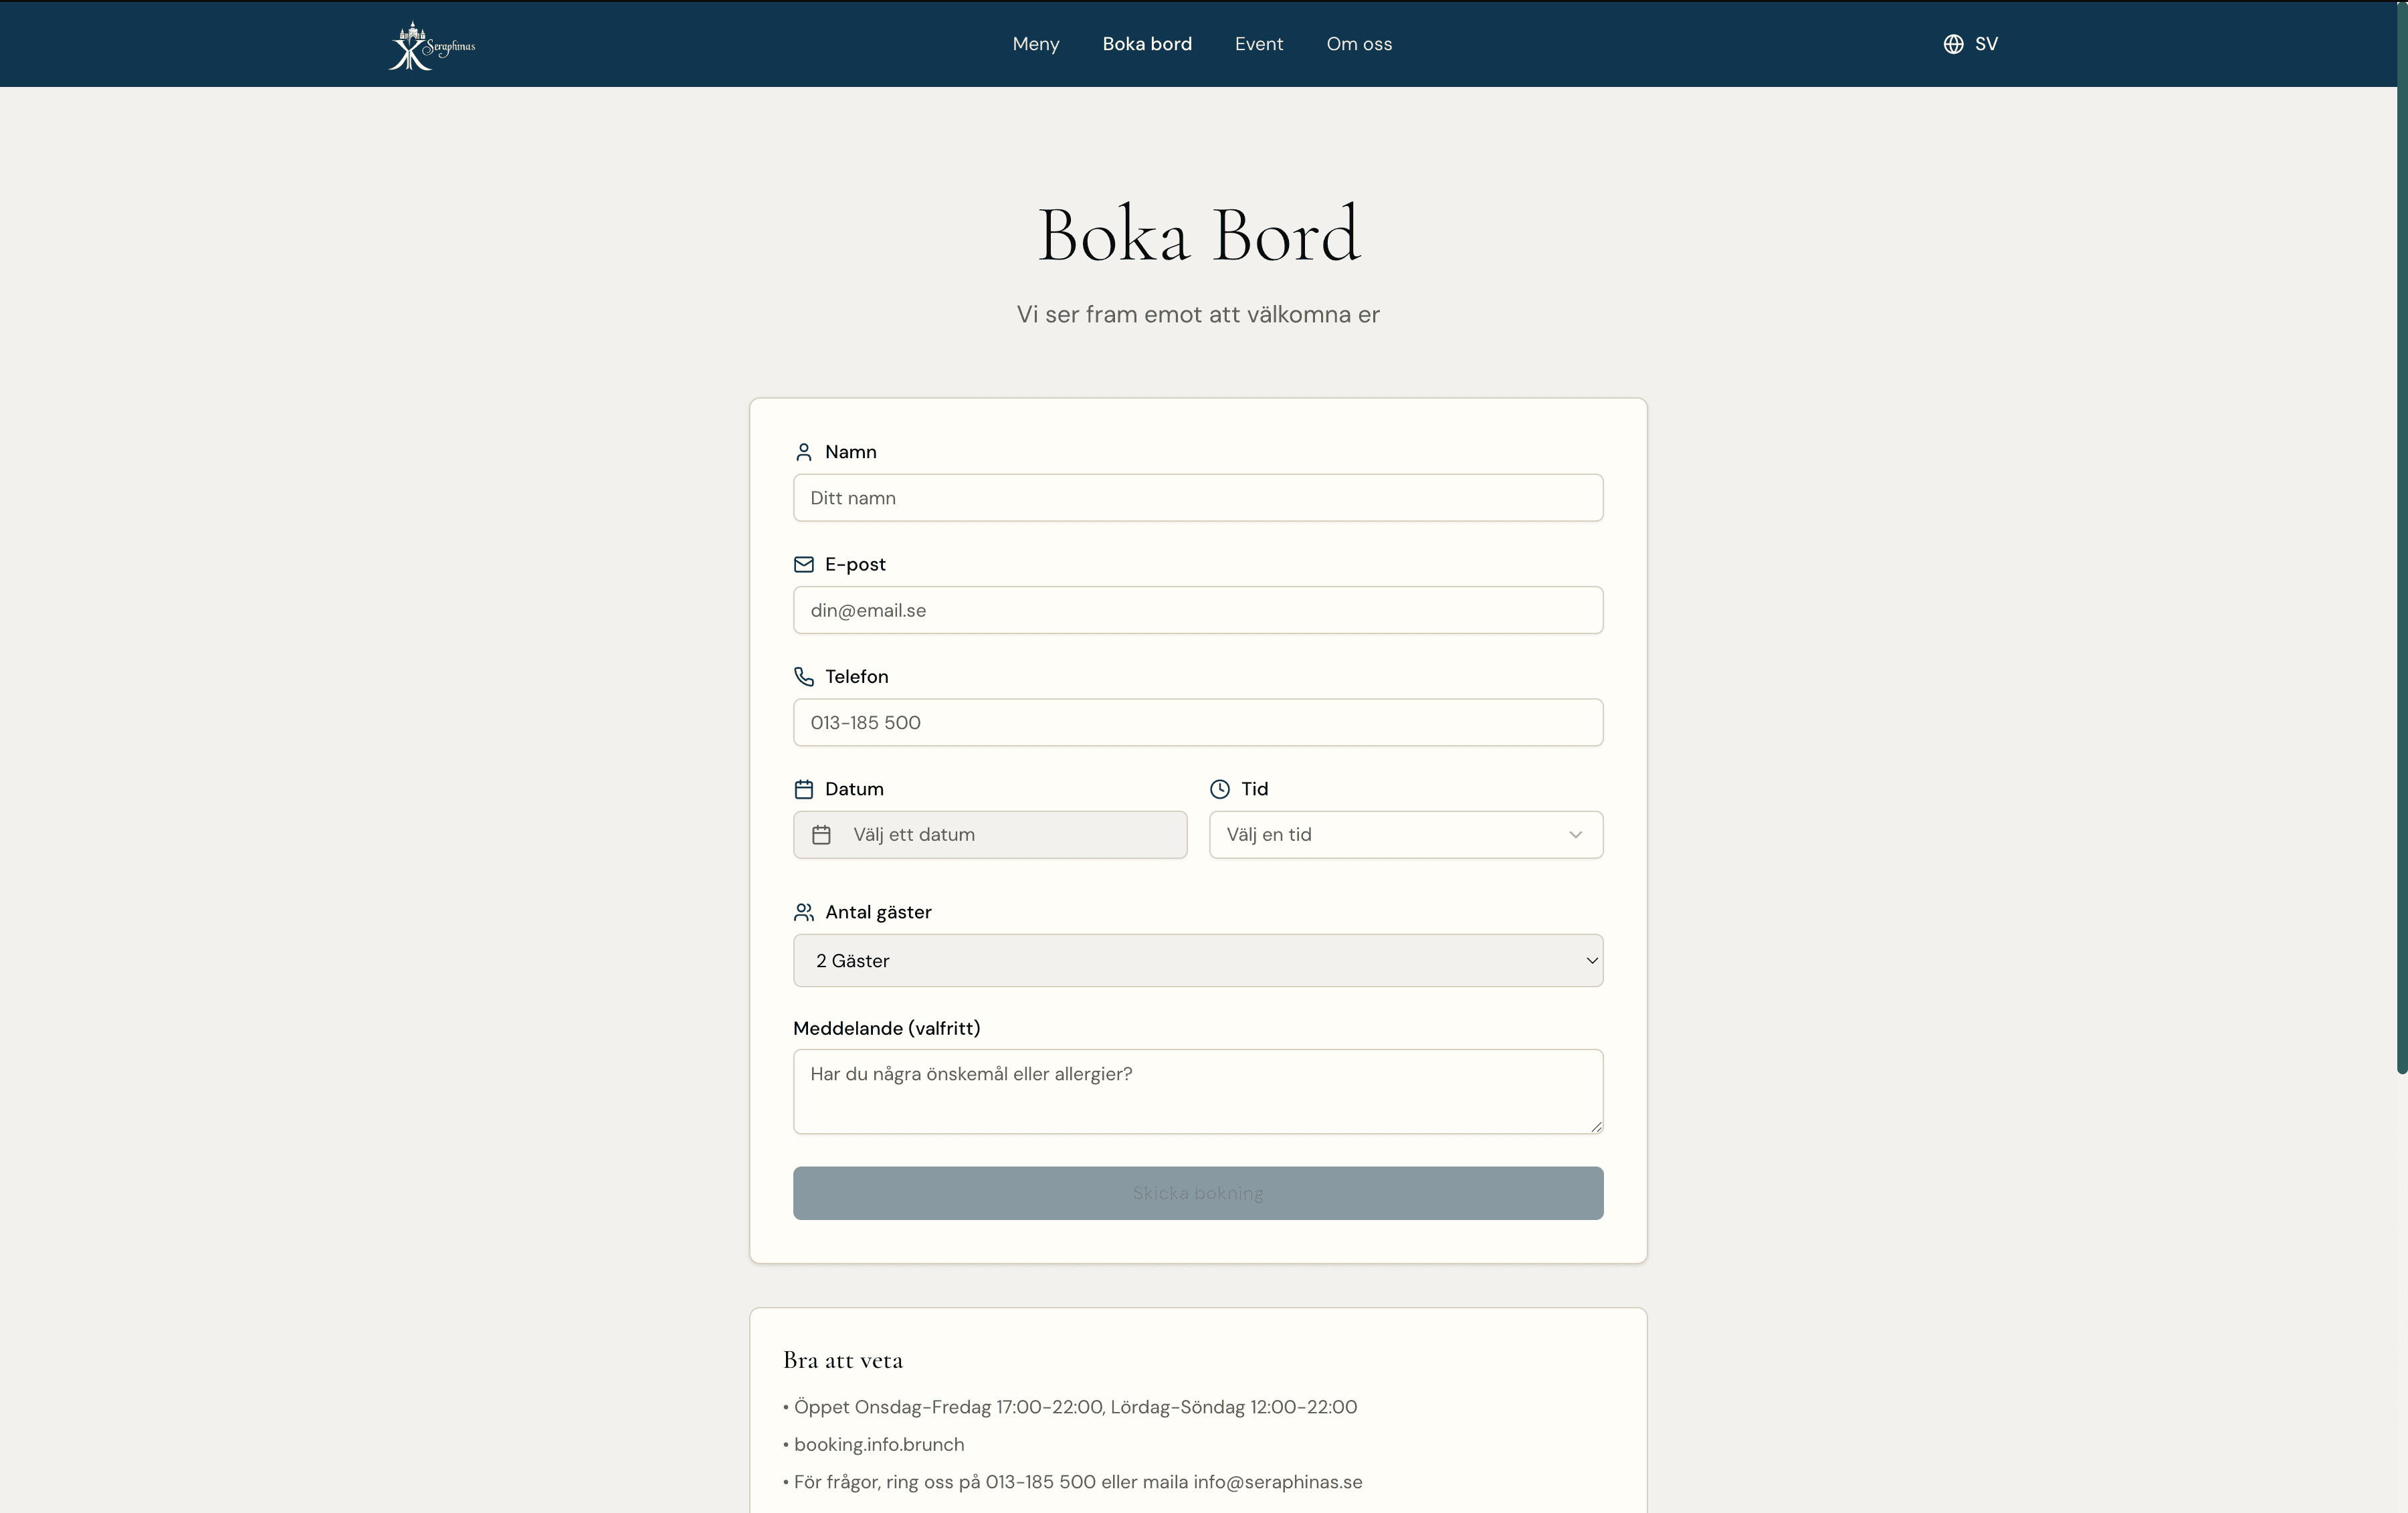Click the guests icon beside Antal gäster
The width and height of the screenshot is (2408, 1513).
pos(803,912)
